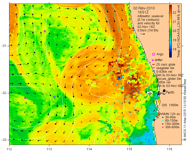Select the westernmost Argo float marker near 32S
The width and height of the screenshot is (188, 152).
tap(25, 98)
